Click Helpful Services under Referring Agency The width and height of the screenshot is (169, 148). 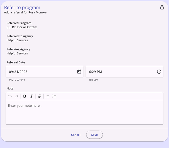click(x=17, y=53)
